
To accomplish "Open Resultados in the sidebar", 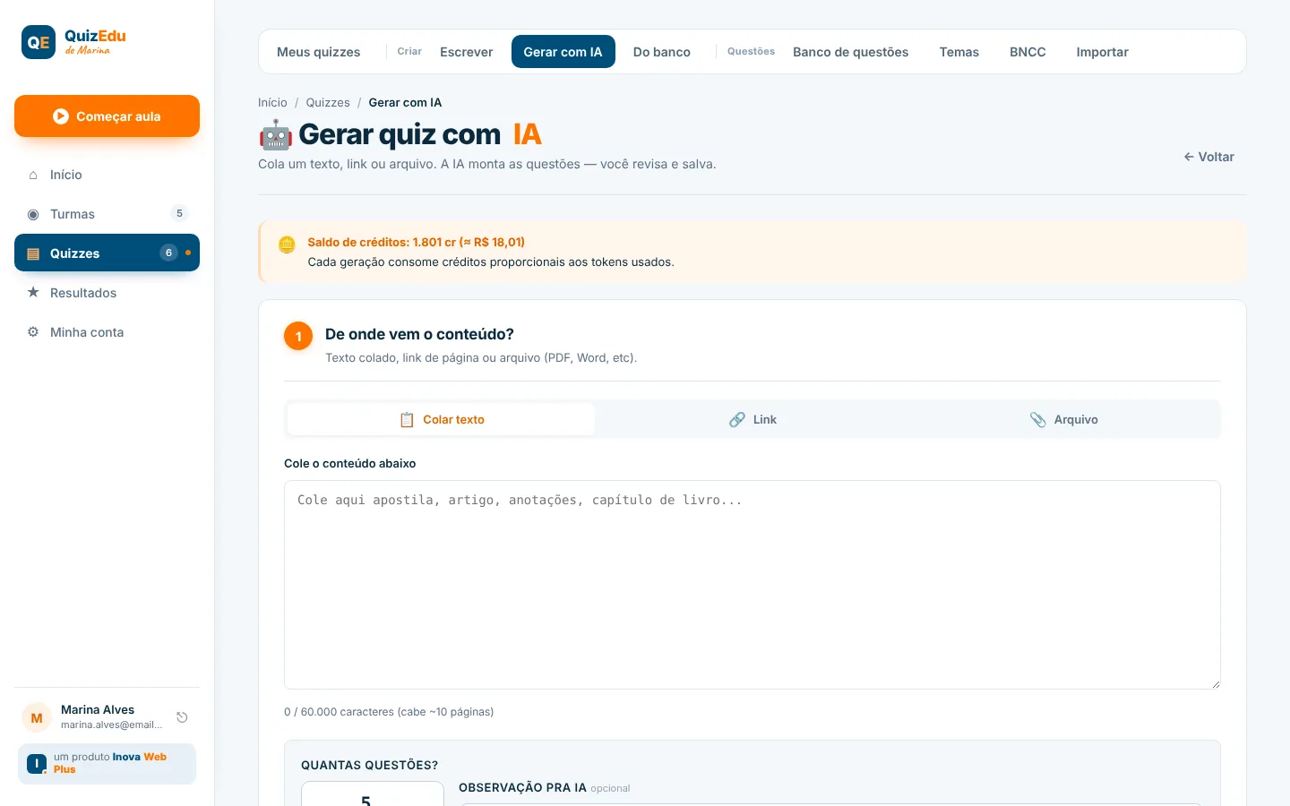I will tap(107, 293).
